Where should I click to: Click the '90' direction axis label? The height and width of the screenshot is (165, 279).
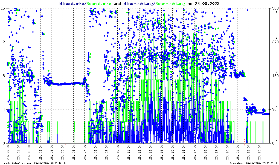pyautogui.click(x=275, y=109)
